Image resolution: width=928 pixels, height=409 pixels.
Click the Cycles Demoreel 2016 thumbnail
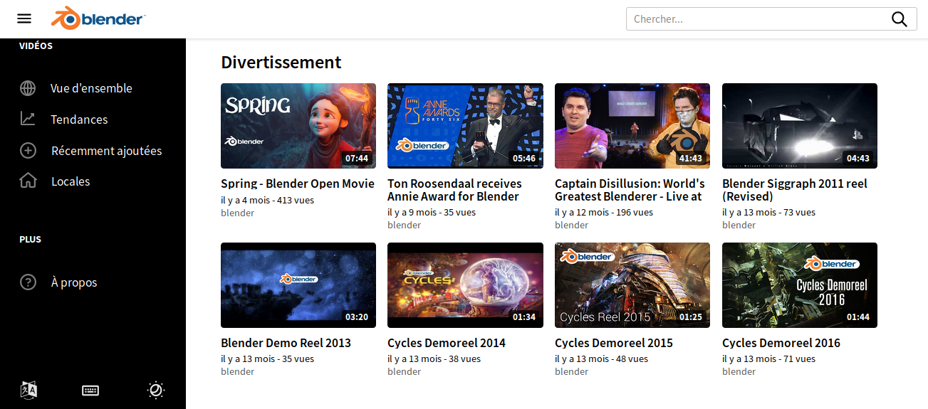point(799,285)
